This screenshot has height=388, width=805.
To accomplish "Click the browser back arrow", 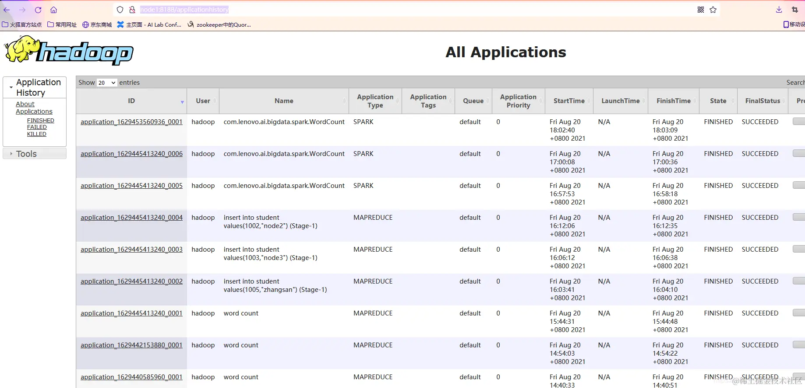I will 7,10.
